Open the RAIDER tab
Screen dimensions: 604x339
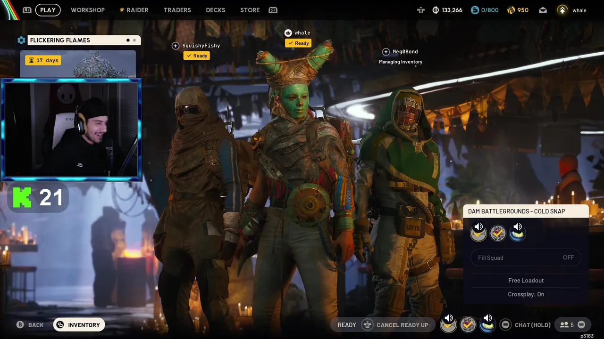tap(134, 10)
